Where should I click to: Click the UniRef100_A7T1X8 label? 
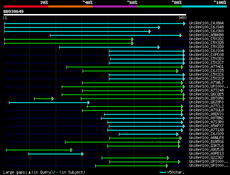click(x=206, y=130)
